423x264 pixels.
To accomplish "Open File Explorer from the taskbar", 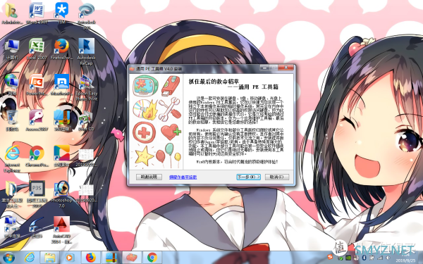I will point(50,258).
